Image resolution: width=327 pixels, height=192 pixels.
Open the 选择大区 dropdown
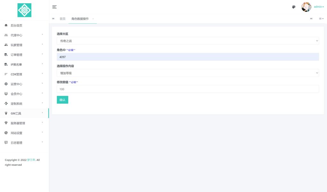188,41
